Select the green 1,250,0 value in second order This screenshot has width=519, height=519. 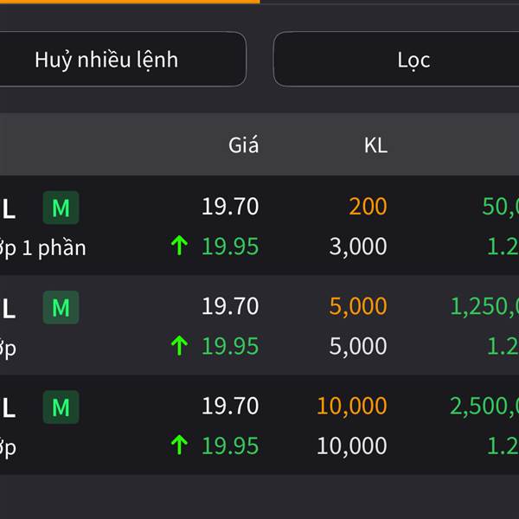click(x=484, y=306)
